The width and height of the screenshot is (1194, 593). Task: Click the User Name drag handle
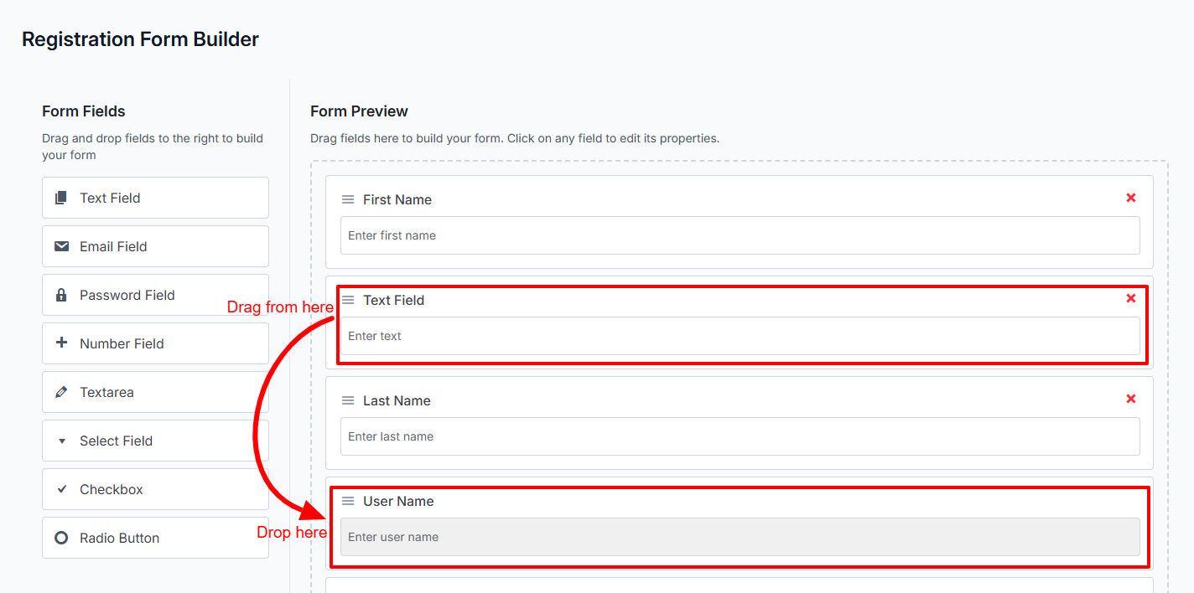pos(348,501)
